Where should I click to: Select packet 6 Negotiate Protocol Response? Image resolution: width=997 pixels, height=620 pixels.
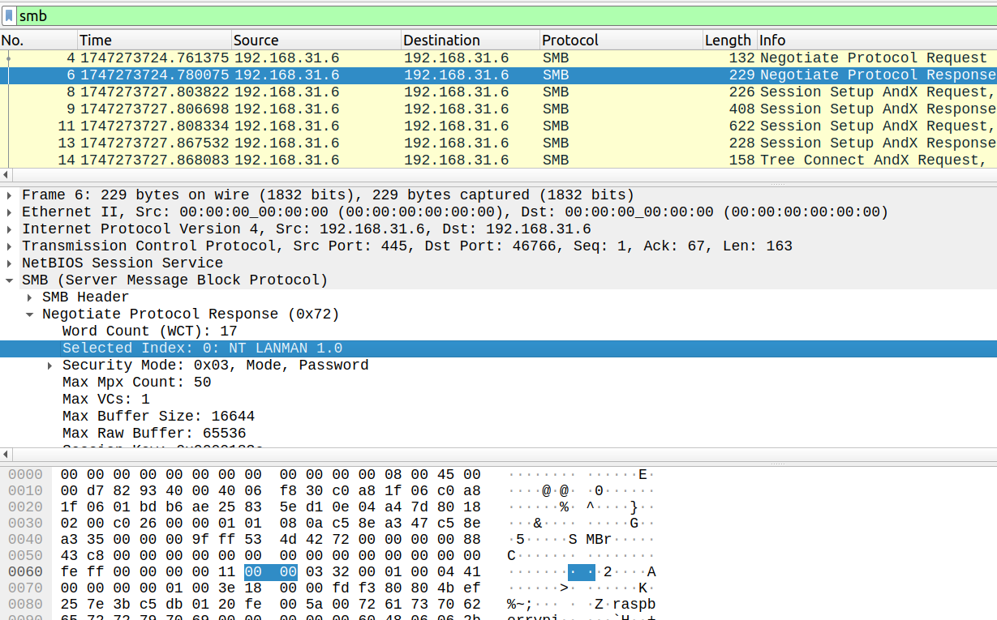(x=498, y=75)
